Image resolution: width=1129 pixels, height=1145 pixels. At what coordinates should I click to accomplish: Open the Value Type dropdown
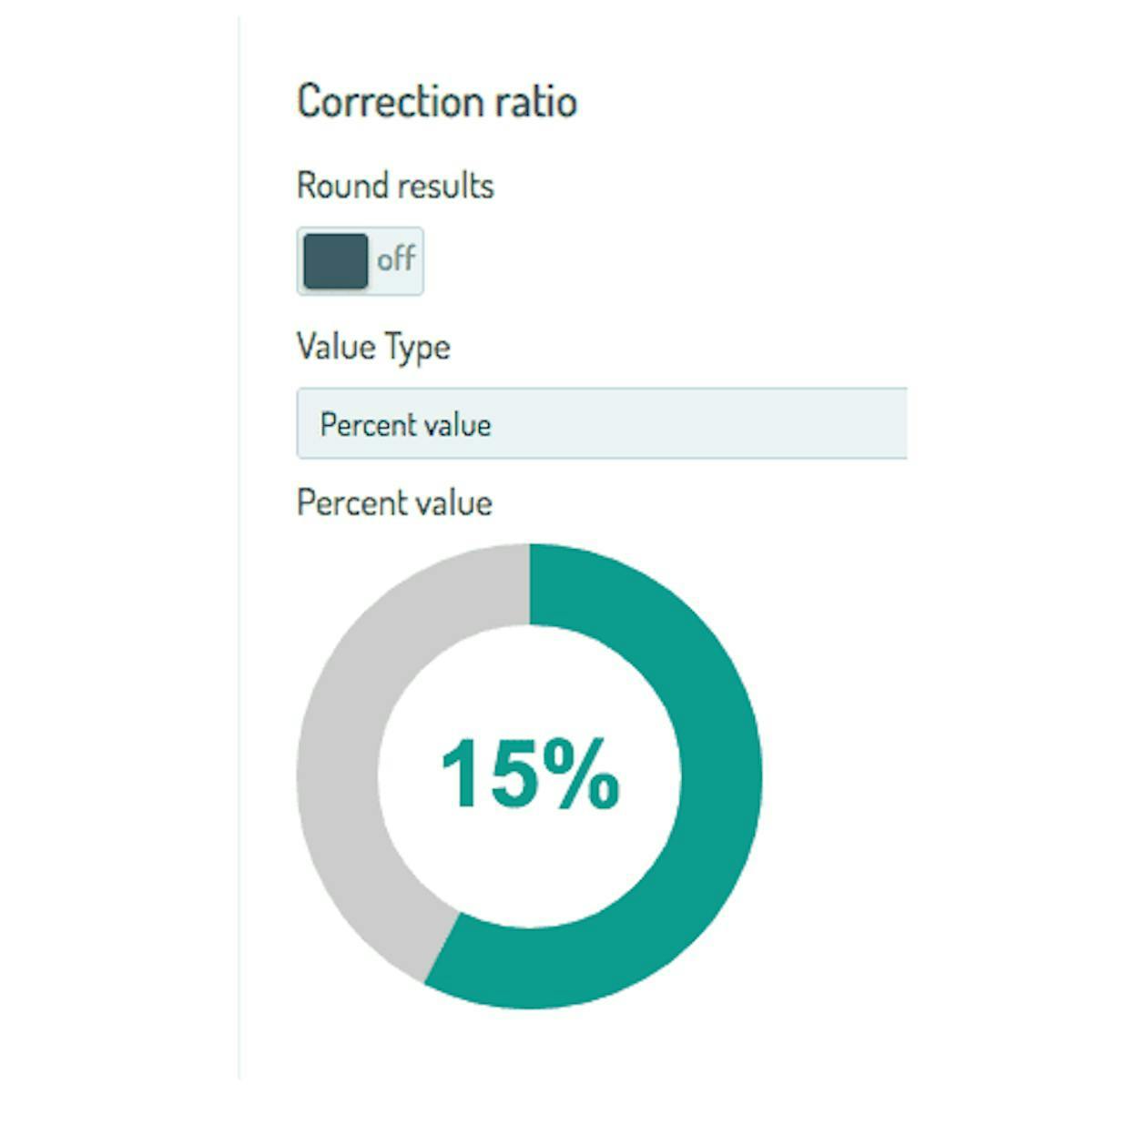[601, 423]
